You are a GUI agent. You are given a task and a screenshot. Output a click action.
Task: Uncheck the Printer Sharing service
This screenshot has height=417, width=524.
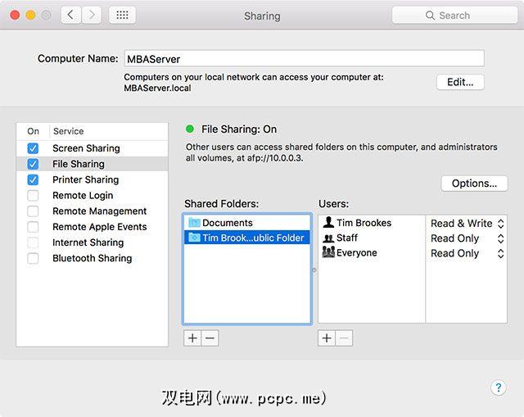(33, 179)
